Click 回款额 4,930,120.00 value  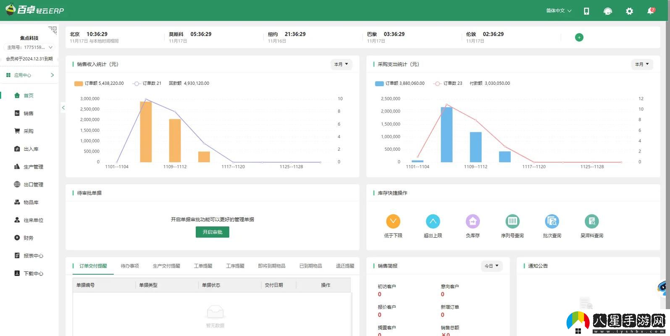[x=189, y=83]
